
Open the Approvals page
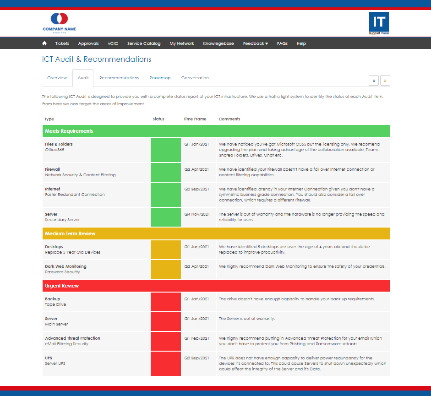(x=88, y=43)
